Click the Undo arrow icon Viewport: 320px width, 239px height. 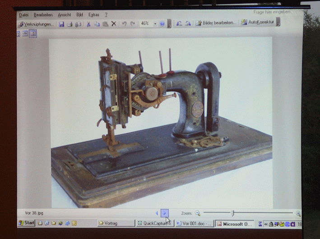124,23
